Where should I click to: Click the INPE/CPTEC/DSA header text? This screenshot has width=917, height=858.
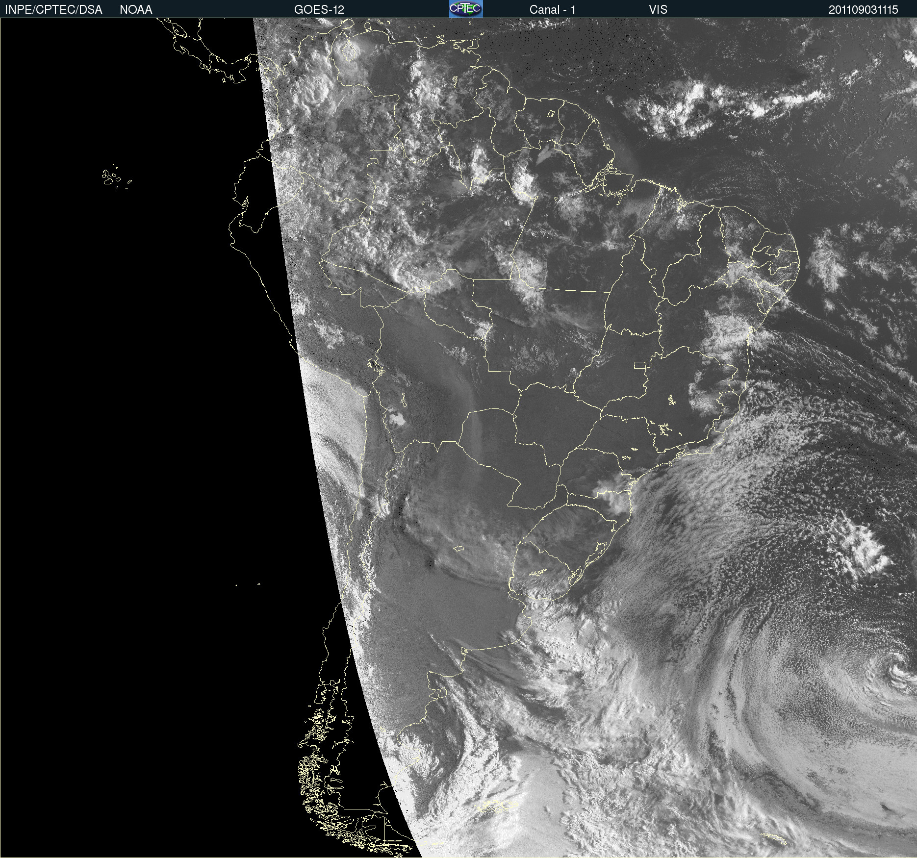coord(53,10)
